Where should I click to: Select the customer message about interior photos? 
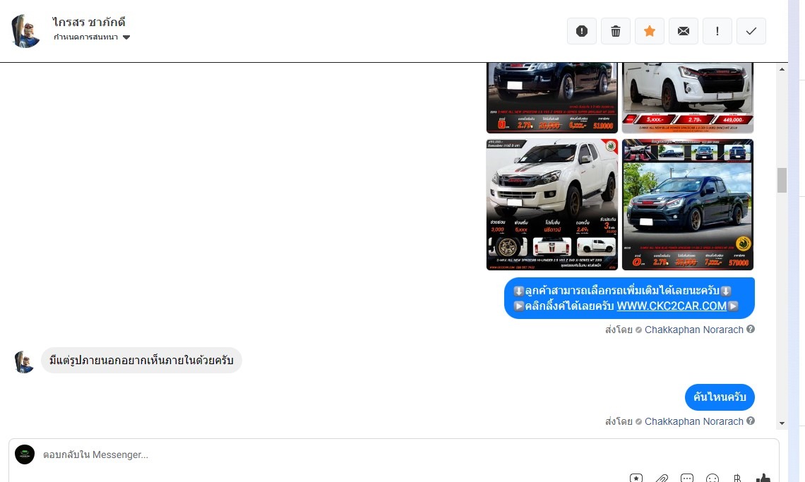click(141, 361)
